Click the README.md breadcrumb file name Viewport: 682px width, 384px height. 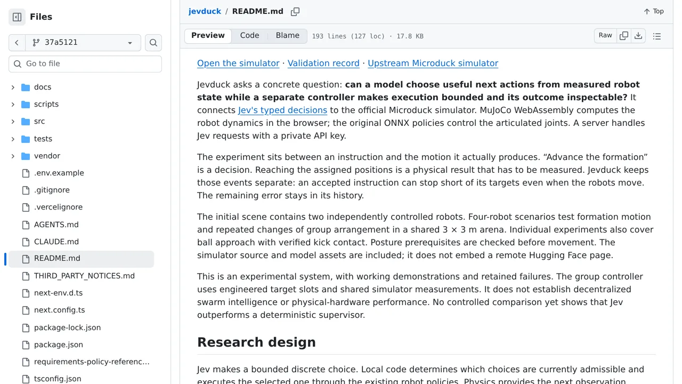click(x=258, y=12)
